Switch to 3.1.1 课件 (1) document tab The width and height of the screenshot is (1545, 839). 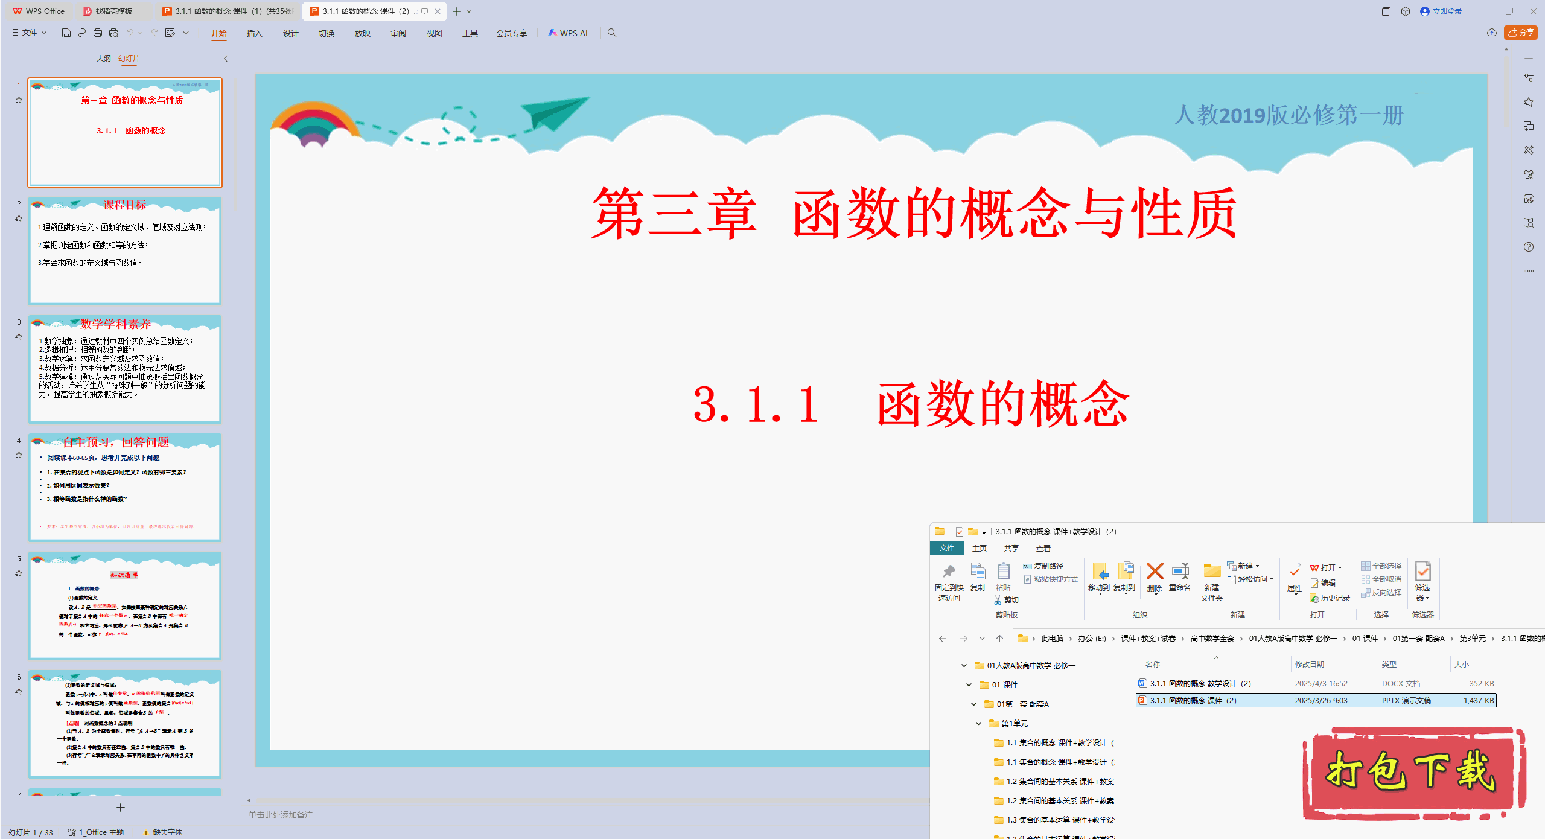pyautogui.click(x=228, y=11)
